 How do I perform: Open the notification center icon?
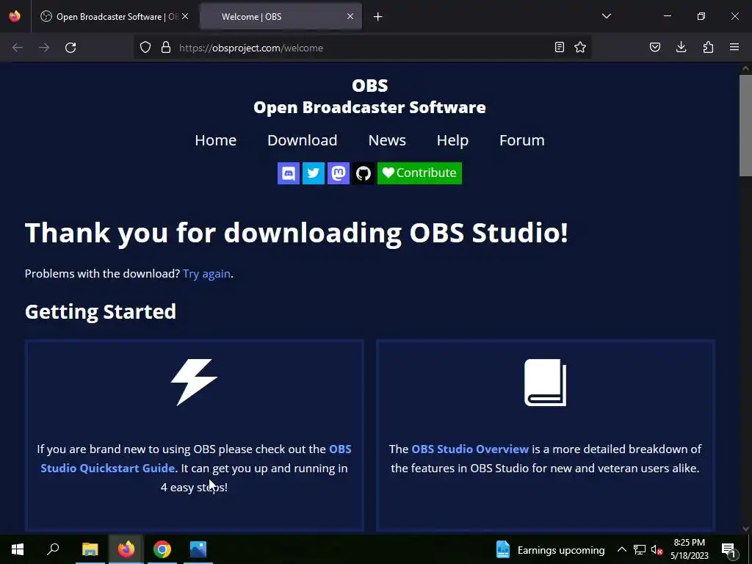click(728, 549)
